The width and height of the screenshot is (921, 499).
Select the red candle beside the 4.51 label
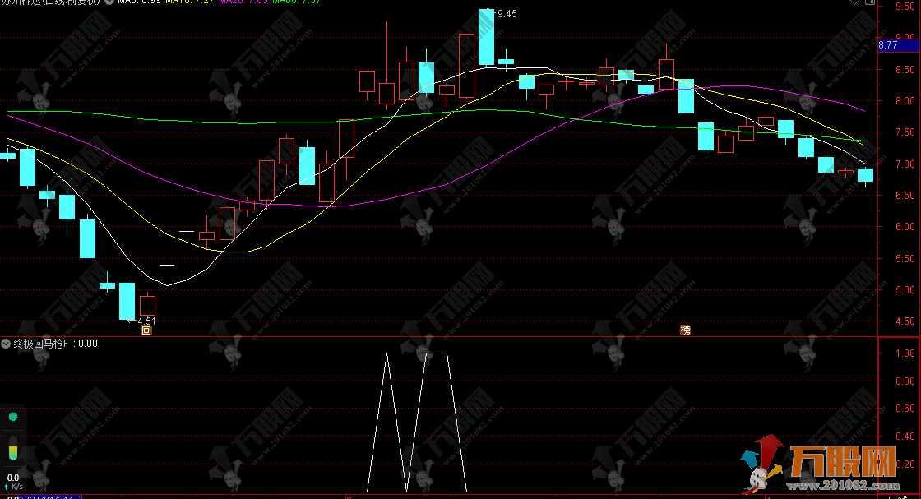[147, 305]
